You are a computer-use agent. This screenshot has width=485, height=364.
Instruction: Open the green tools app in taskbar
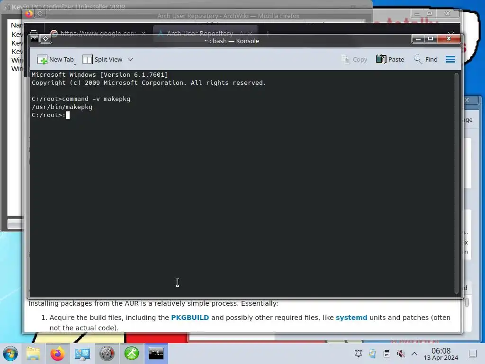(x=132, y=354)
